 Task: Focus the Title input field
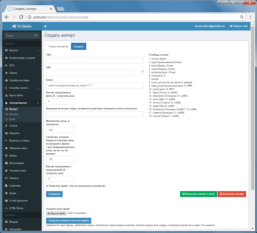point(95,60)
